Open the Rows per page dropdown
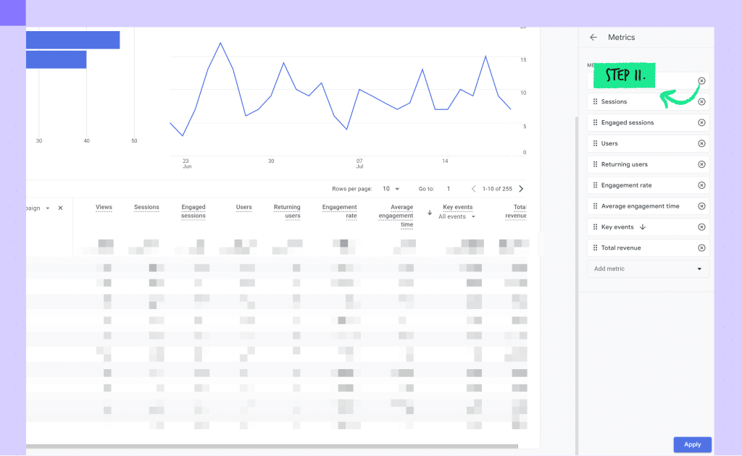Viewport: 742px width, 456px height. pyautogui.click(x=391, y=188)
